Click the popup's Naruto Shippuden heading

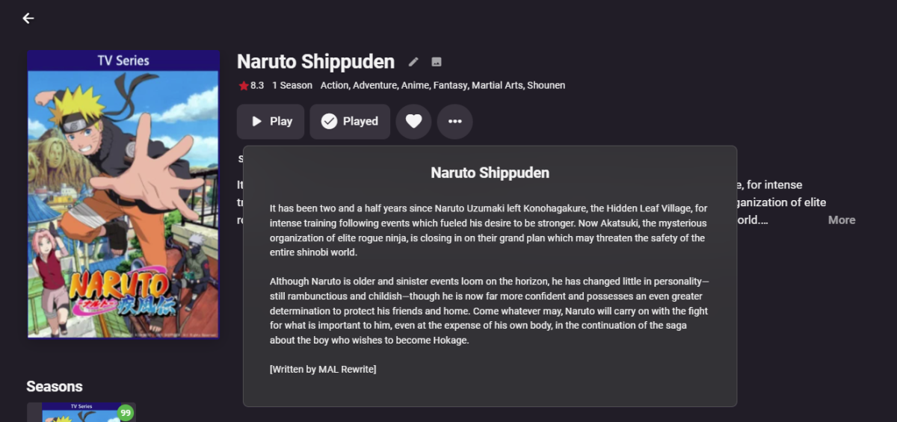pyautogui.click(x=490, y=173)
